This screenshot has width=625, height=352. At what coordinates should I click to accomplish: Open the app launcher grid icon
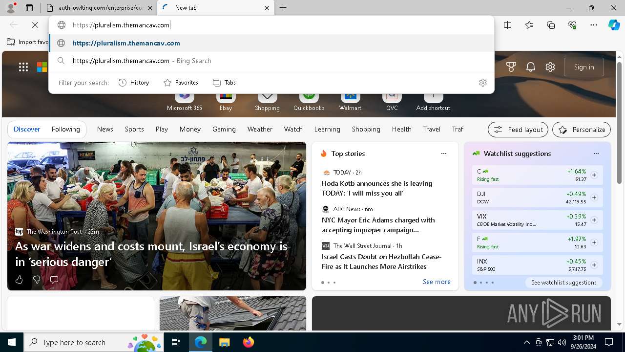[x=23, y=67]
